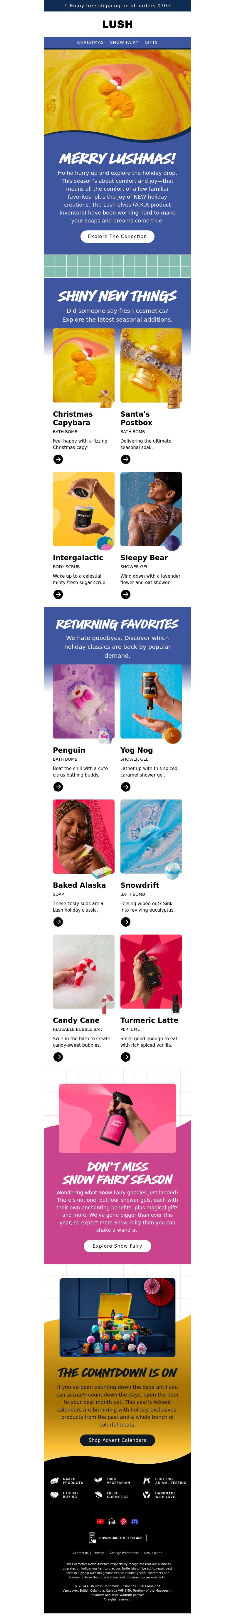Image resolution: width=235 pixels, height=1619 pixels.
Task: Click the arrow icon under Turmeric Latte
Action: pyautogui.click(x=125, y=1056)
